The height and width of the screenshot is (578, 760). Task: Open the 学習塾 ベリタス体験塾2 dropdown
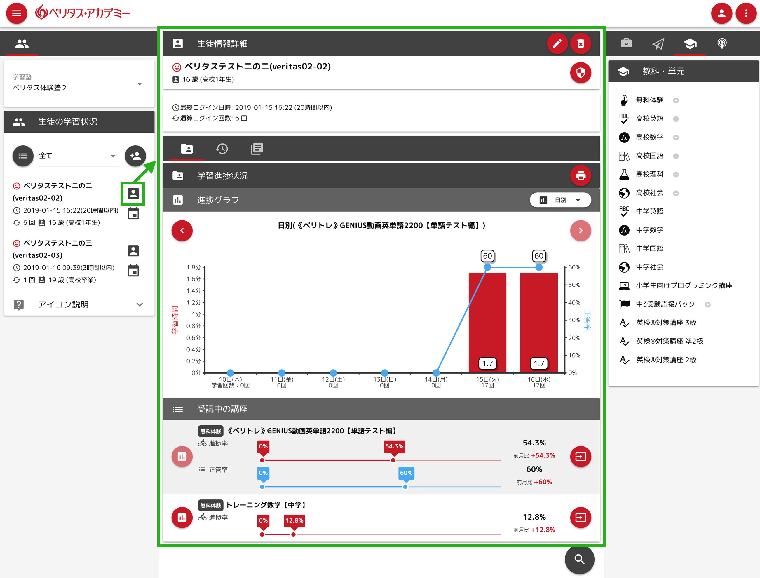point(79,84)
